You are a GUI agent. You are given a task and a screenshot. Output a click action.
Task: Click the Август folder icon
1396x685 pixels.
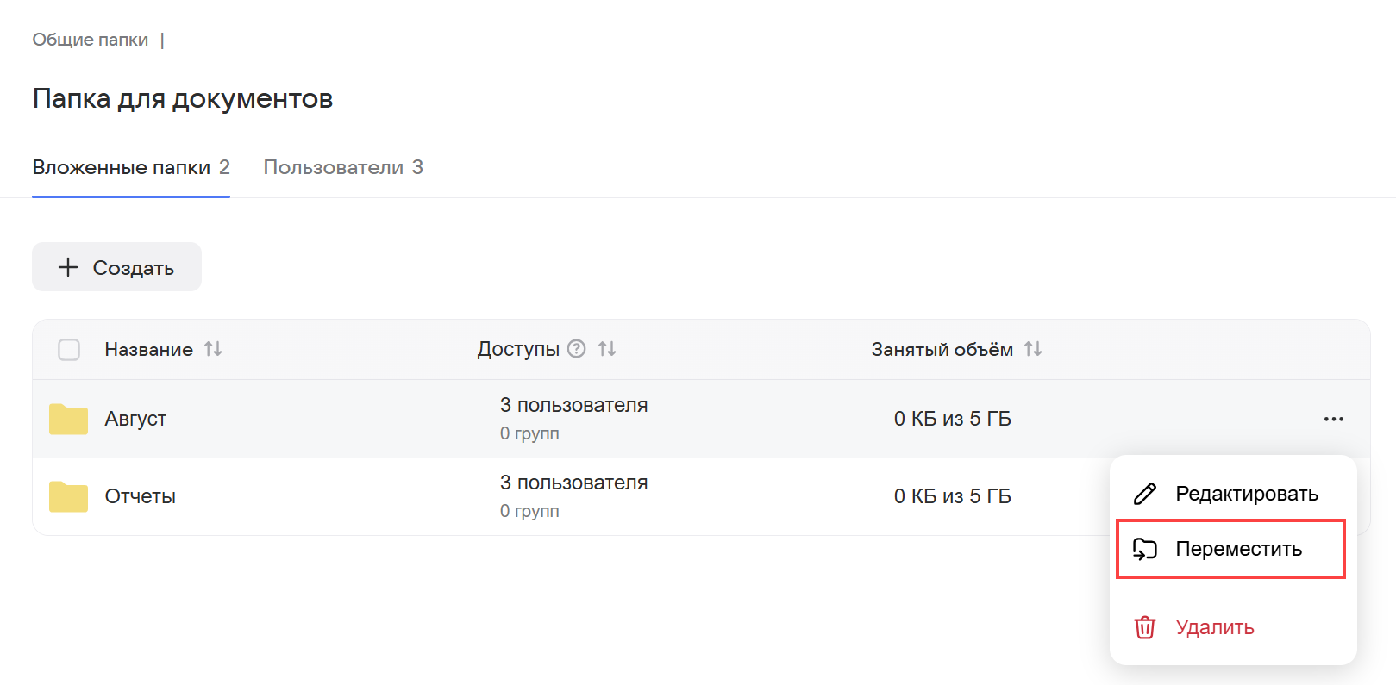(68, 420)
